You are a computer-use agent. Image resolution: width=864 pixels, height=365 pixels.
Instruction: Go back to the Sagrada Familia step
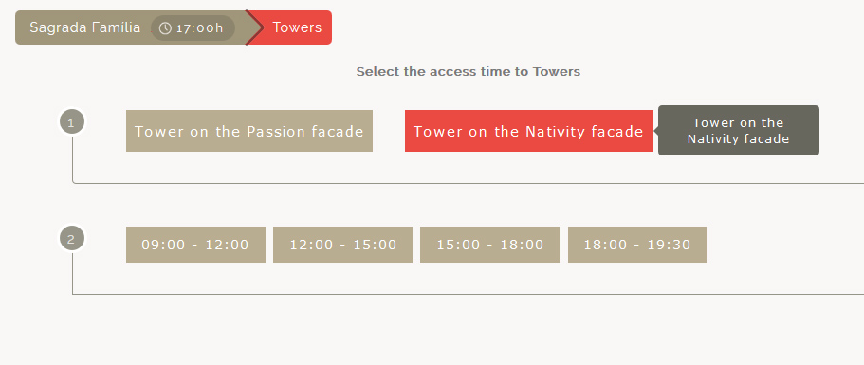[x=84, y=27]
